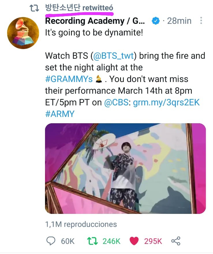This screenshot has width=213, height=254.
Task: Click the Recording Academy account name
Action: coord(94,21)
